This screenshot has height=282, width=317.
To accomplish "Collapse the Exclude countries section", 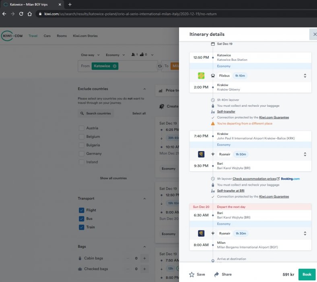I will [x=144, y=89].
